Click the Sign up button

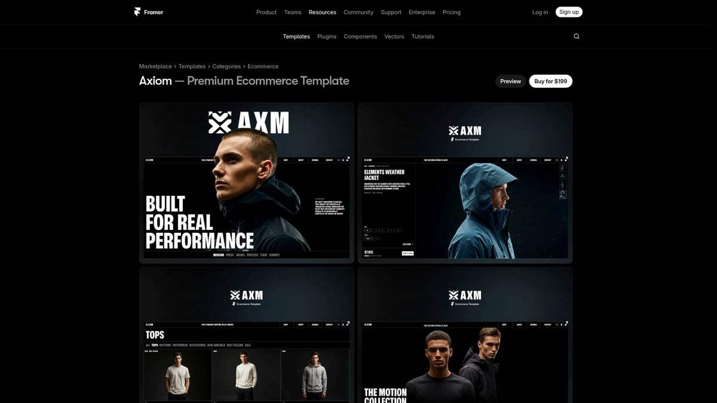(x=569, y=12)
